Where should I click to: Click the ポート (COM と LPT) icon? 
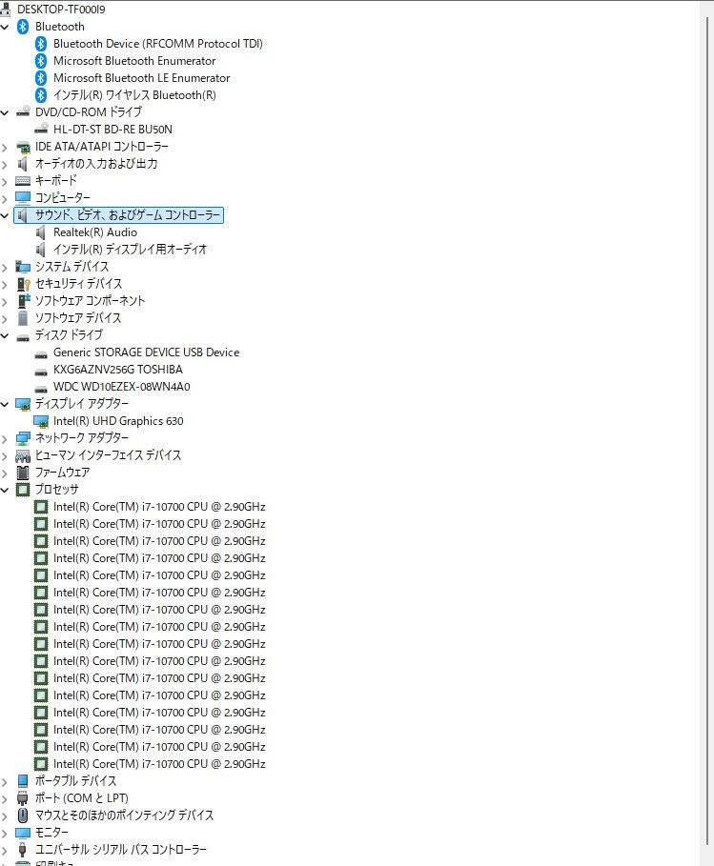coord(23,798)
